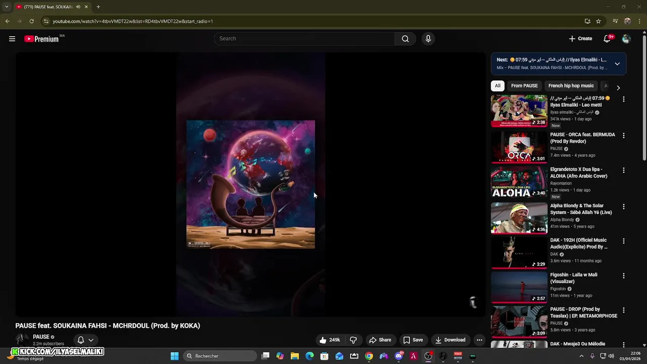This screenshot has height=364, width=647.
Task: Open the YouTube guide hamburger menu
Action: (12, 39)
